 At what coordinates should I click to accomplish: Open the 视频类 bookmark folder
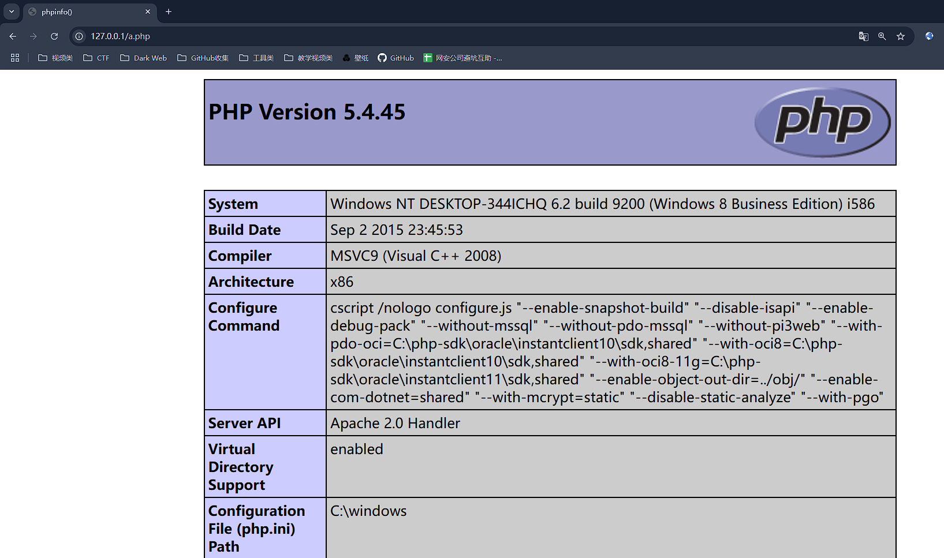55,58
